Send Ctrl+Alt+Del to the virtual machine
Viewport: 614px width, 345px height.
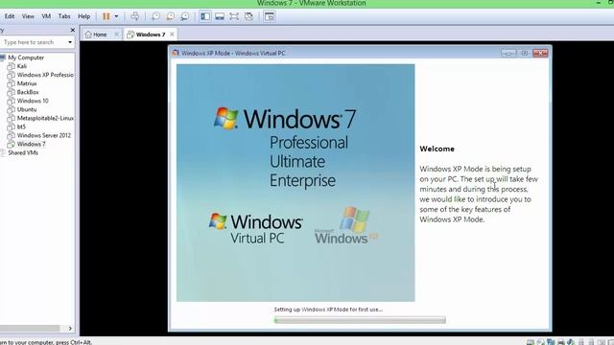click(x=134, y=16)
